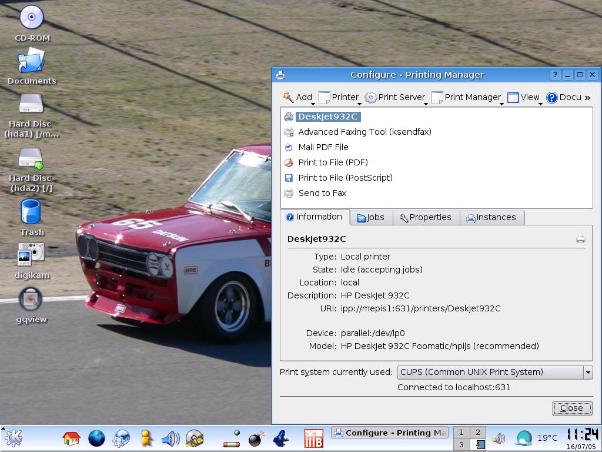Open the Print Server toolbar menu

pos(395,97)
